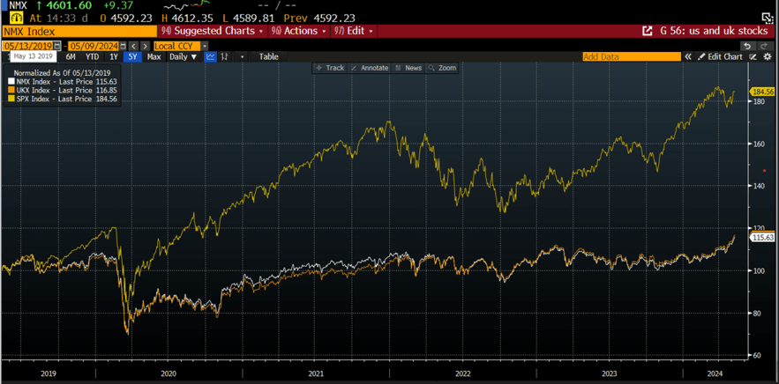Open the end date calendar picker
The image size is (779, 384).
(124, 46)
